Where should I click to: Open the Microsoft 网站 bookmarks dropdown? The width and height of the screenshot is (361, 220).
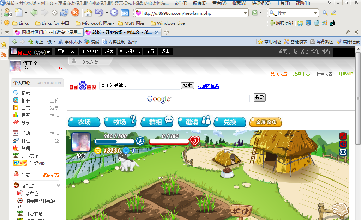[95, 23]
